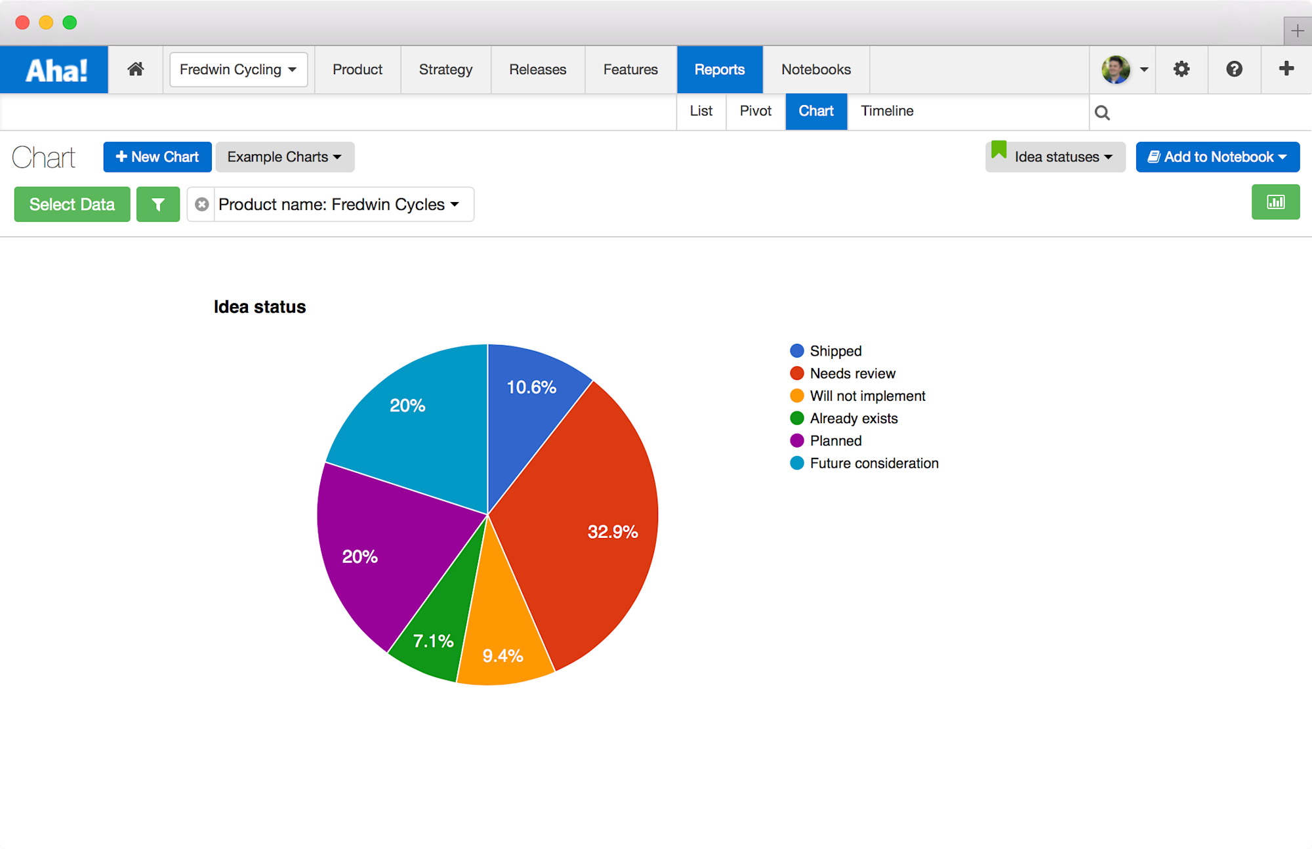
Task: Open settings gear icon
Action: click(1181, 69)
